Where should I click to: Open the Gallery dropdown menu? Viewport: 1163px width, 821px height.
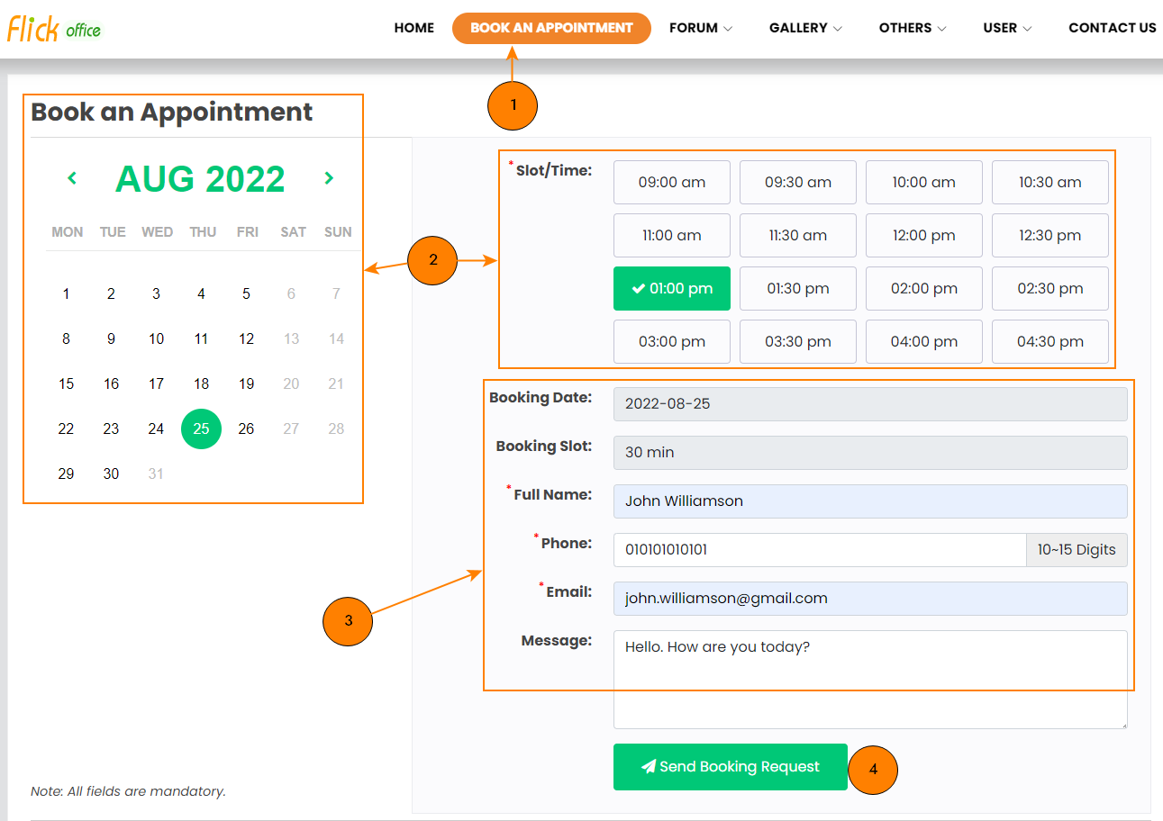tap(804, 28)
